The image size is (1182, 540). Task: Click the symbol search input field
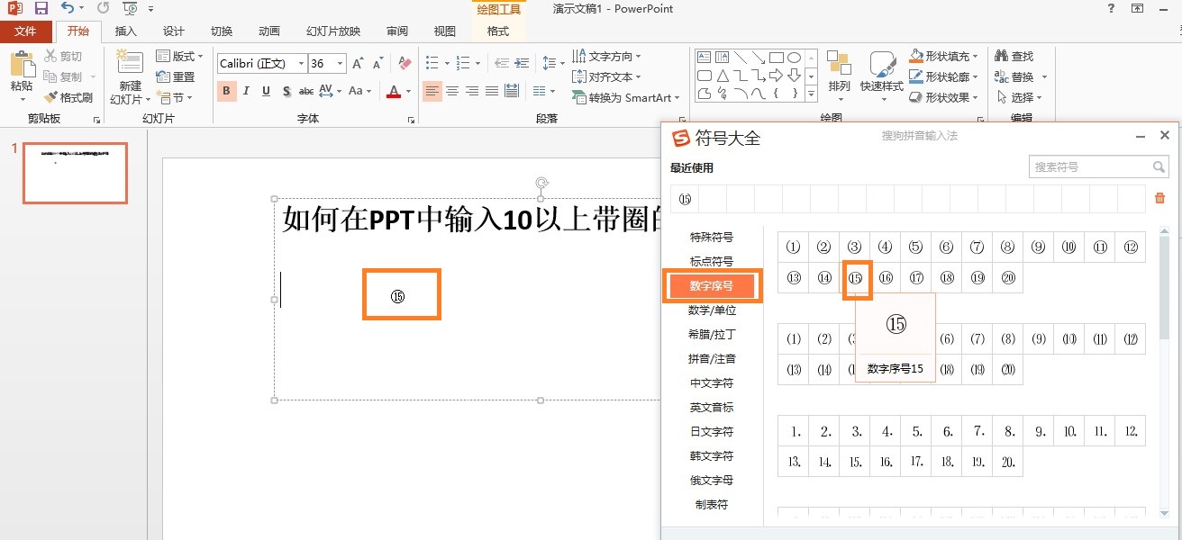(1090, 166)
